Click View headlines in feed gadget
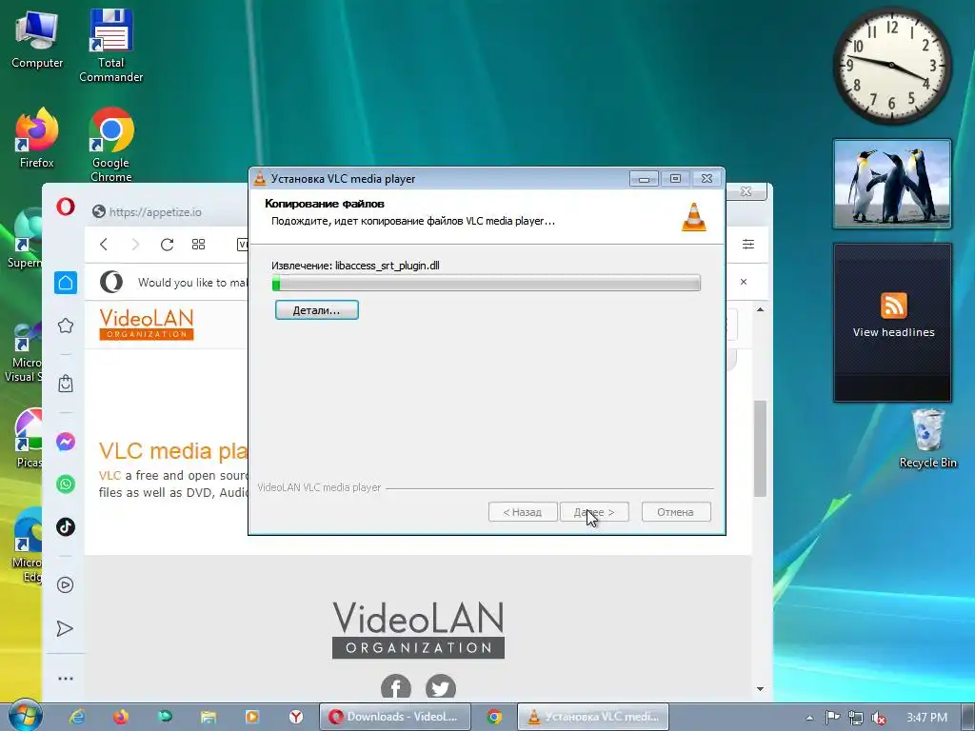This screenshot has height=731, width=975. 893,332
